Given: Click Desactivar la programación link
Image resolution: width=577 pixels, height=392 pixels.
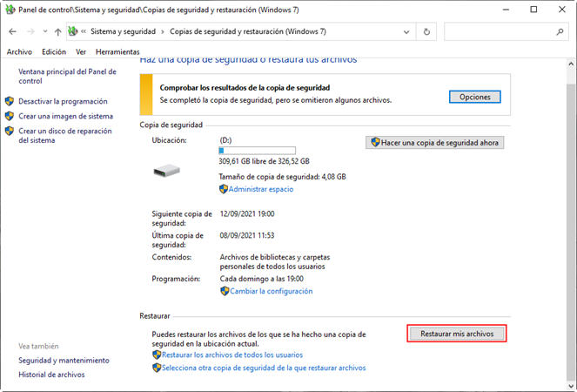Looking at the screenshot, I should (63, 101).
